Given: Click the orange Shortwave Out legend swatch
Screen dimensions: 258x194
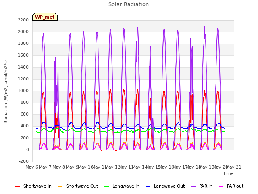Looking at the screenshot, I should [60, 187].
